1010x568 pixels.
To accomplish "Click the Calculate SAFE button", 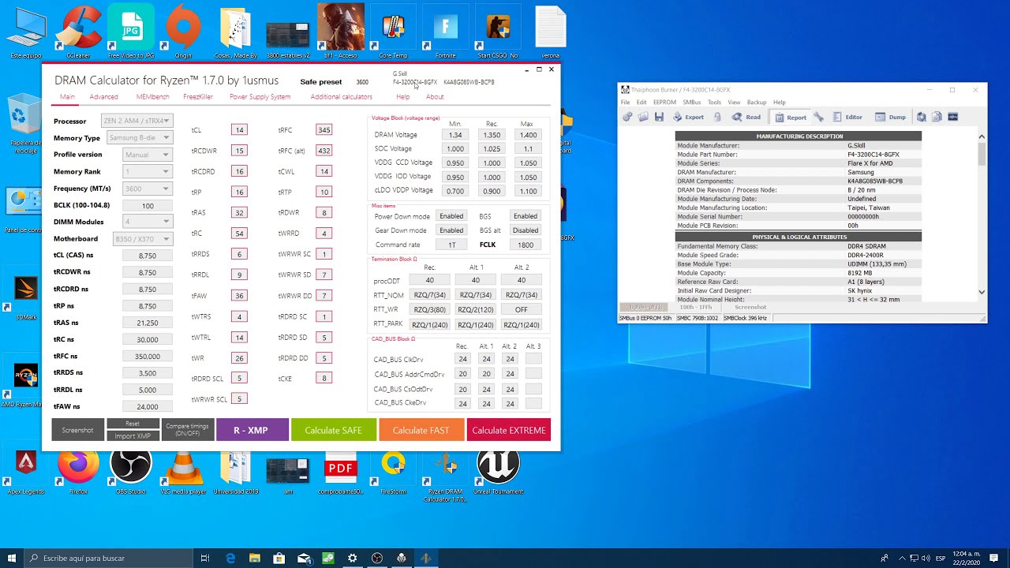I will tap(333, 430).
